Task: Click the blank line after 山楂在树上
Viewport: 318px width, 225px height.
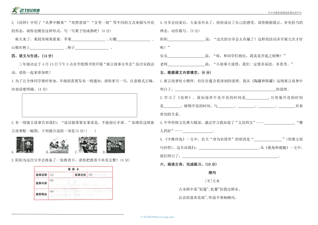Action: point(47,48)
